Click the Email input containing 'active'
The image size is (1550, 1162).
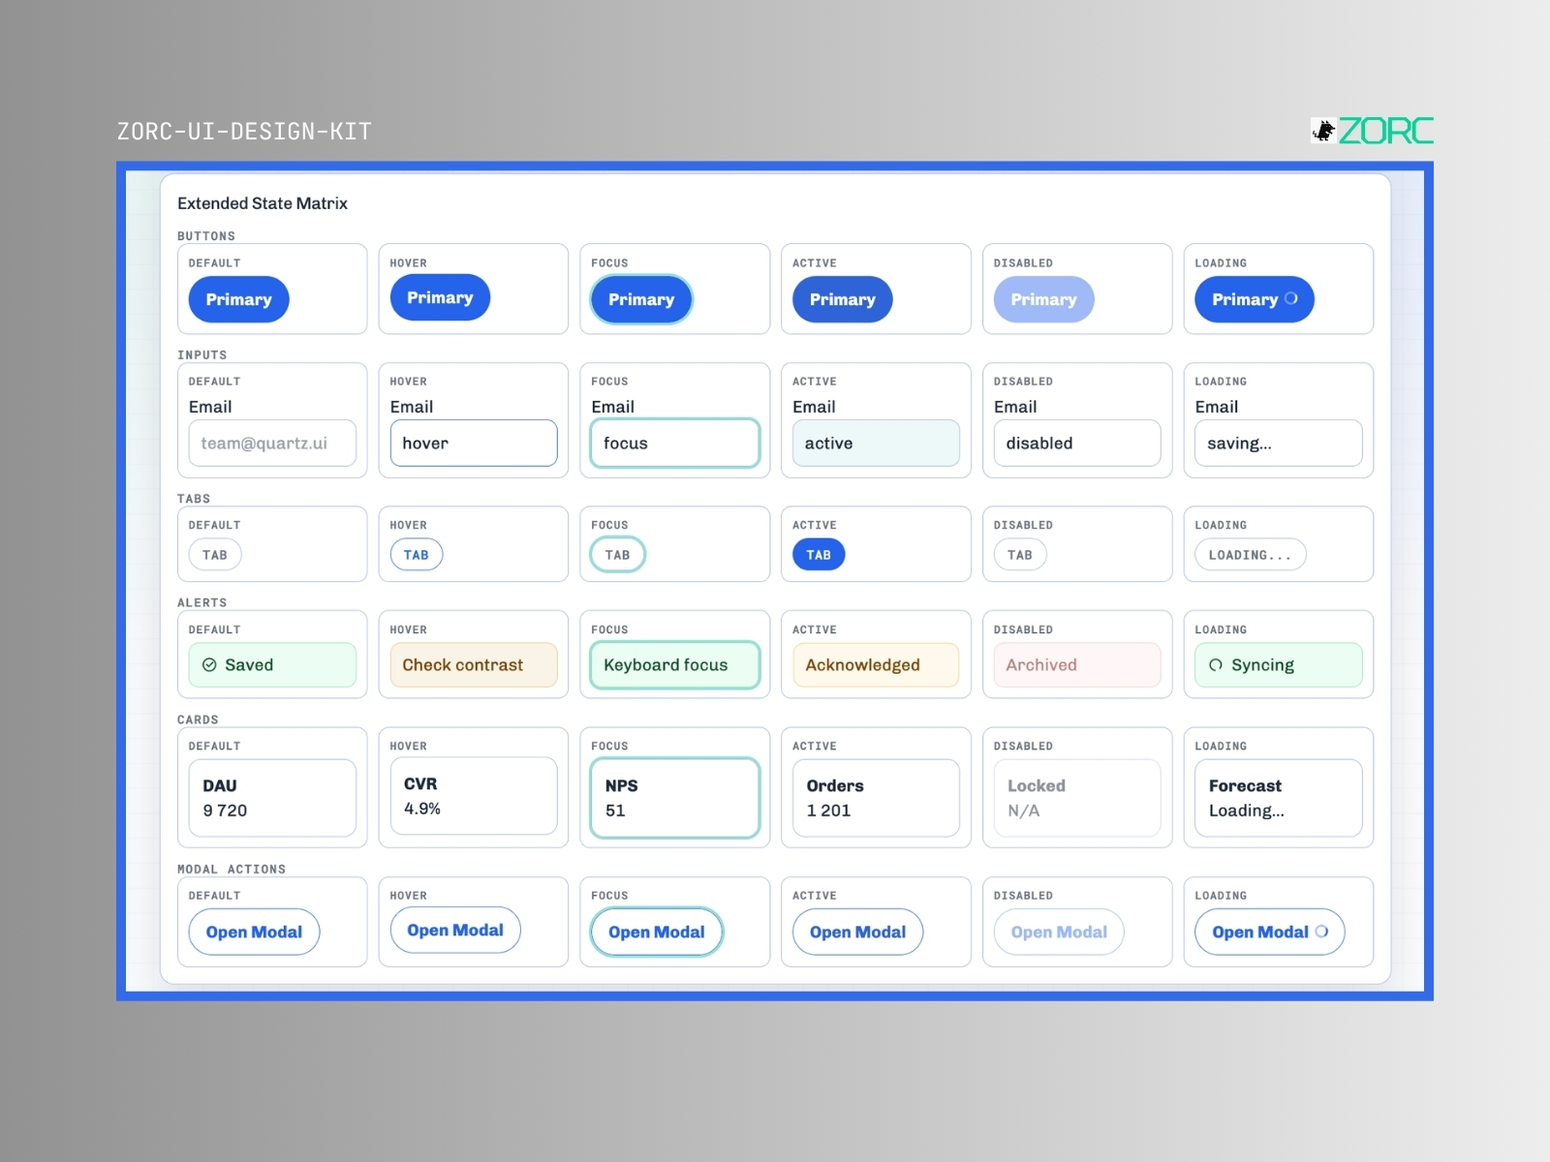pyautogui.click(x=876, y=443)
